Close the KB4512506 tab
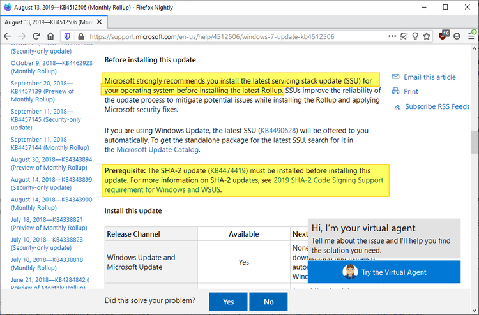The image size is (479, 315). (99, 22)
